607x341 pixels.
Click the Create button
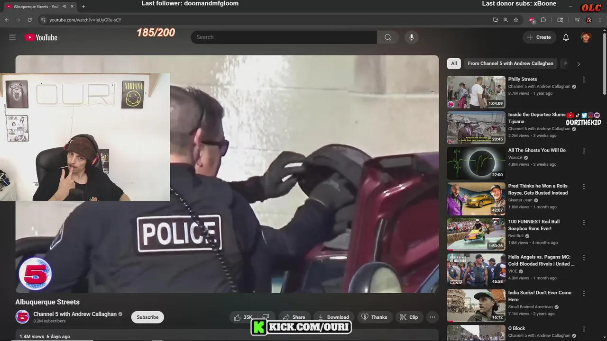click(539, 37)
